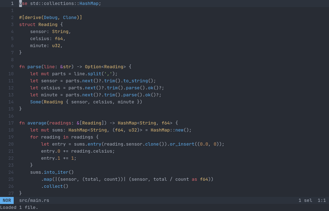
Task: Click the sums variable in let mut sums declaration
Action: click(x=58, y=130)
